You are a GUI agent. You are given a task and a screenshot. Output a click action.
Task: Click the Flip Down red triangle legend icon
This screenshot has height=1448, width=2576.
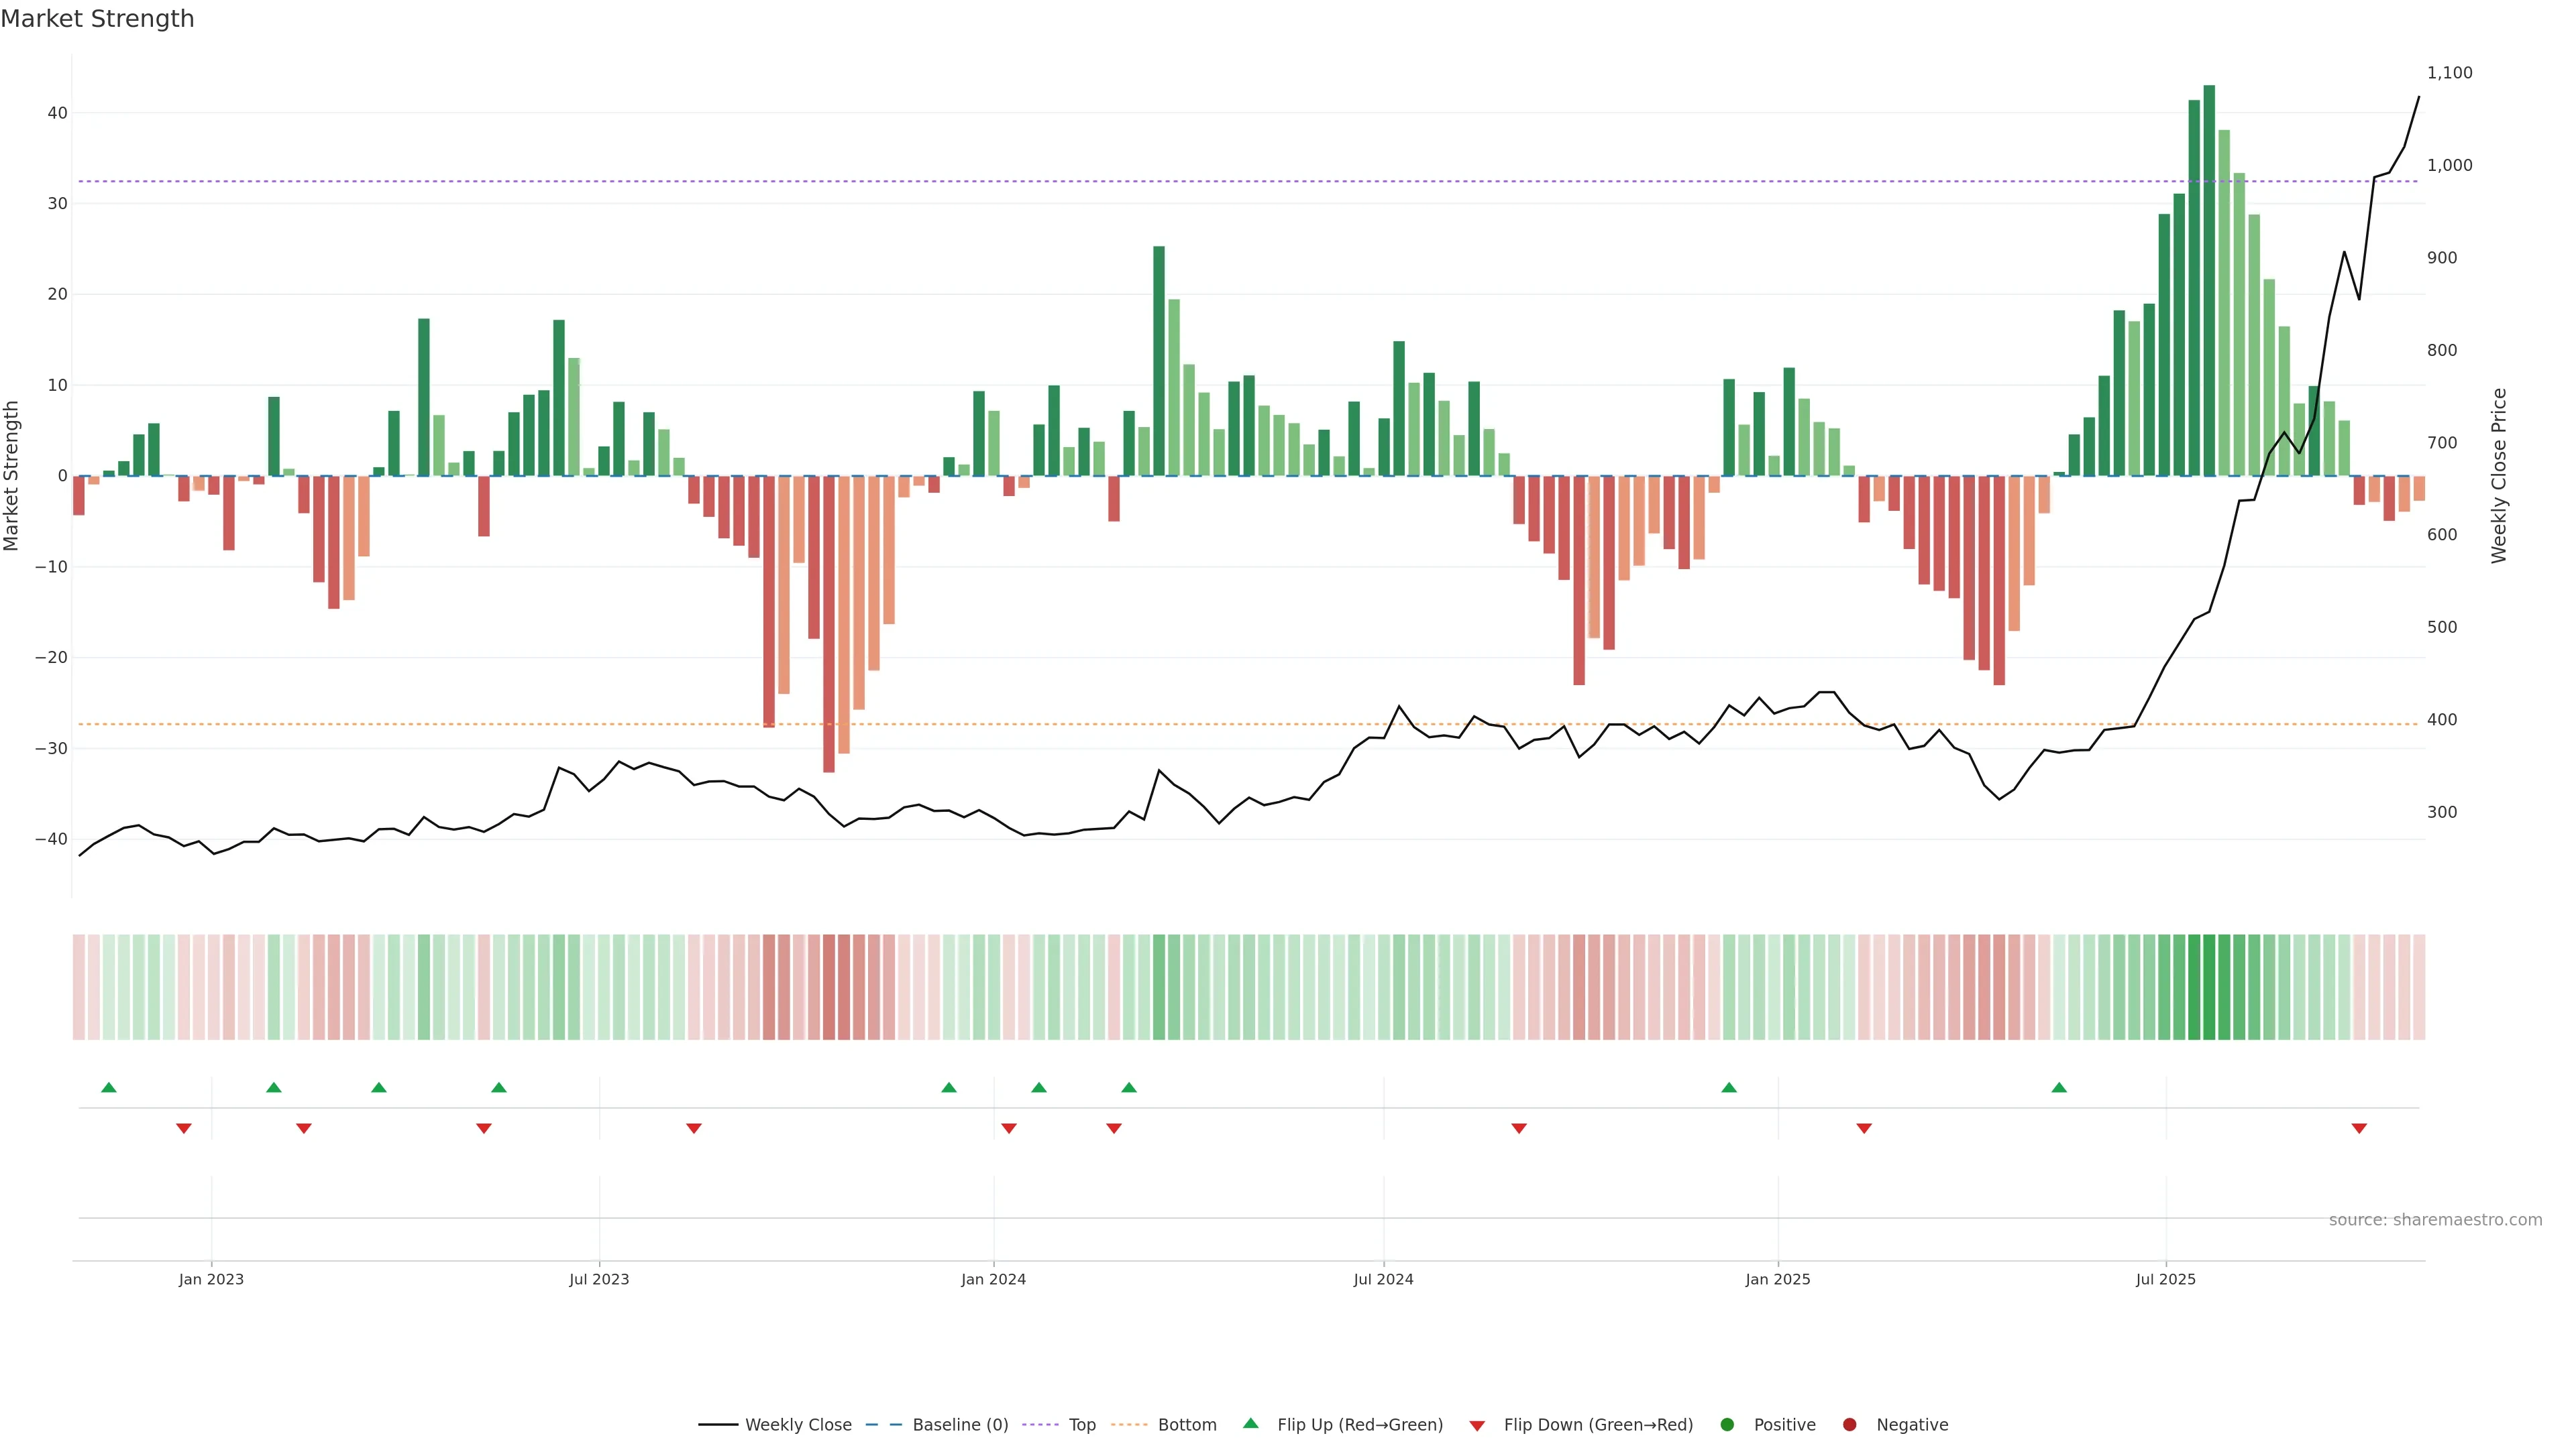tap(1477, 1425)
